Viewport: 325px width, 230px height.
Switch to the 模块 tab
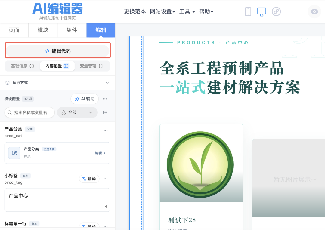point(43,30)
